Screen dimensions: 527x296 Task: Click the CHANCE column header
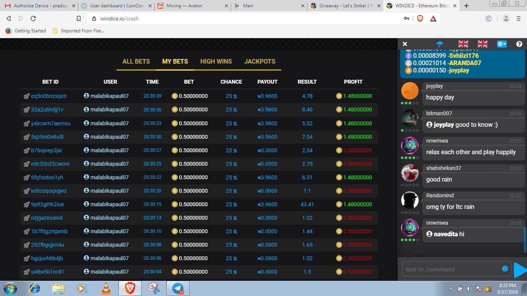(x=231, y=82)
